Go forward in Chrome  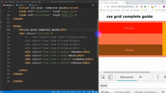(104, 7)
